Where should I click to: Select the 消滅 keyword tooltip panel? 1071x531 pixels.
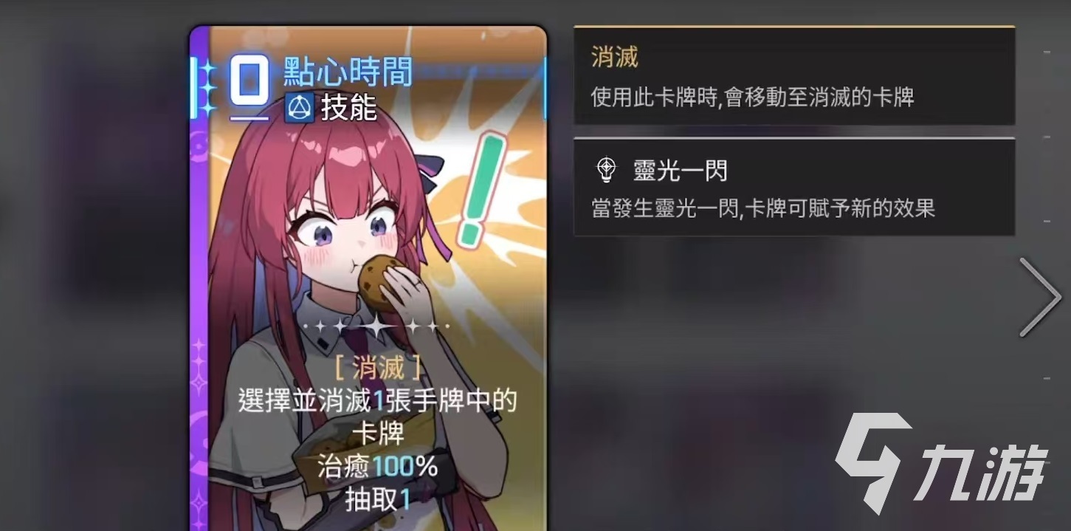tap(794, 76)
